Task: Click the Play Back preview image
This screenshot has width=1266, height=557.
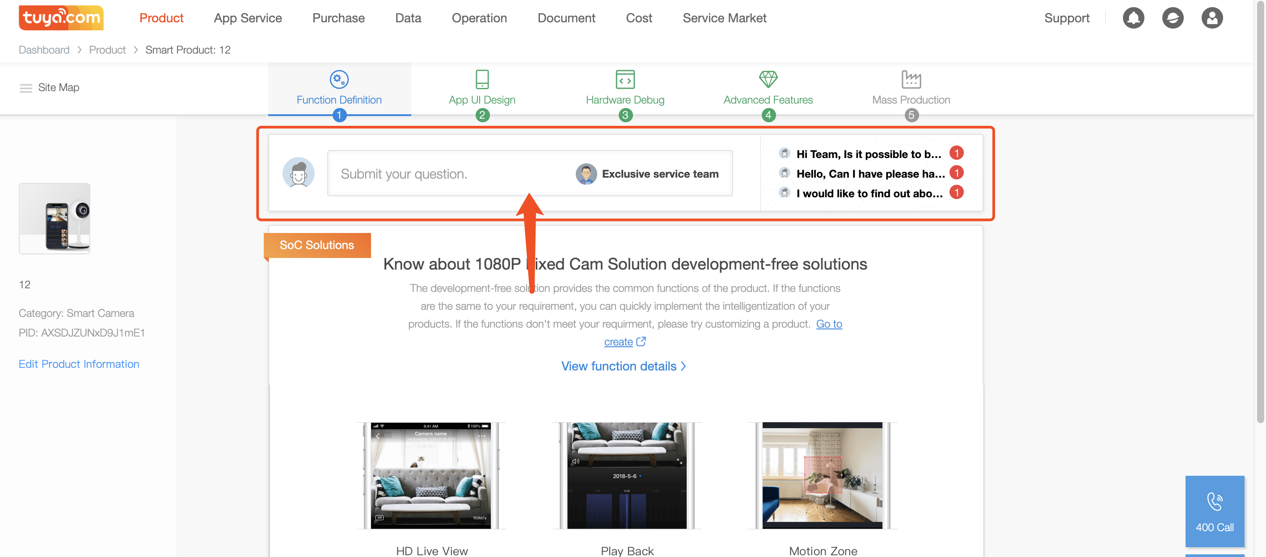Action: click(627, 475)
